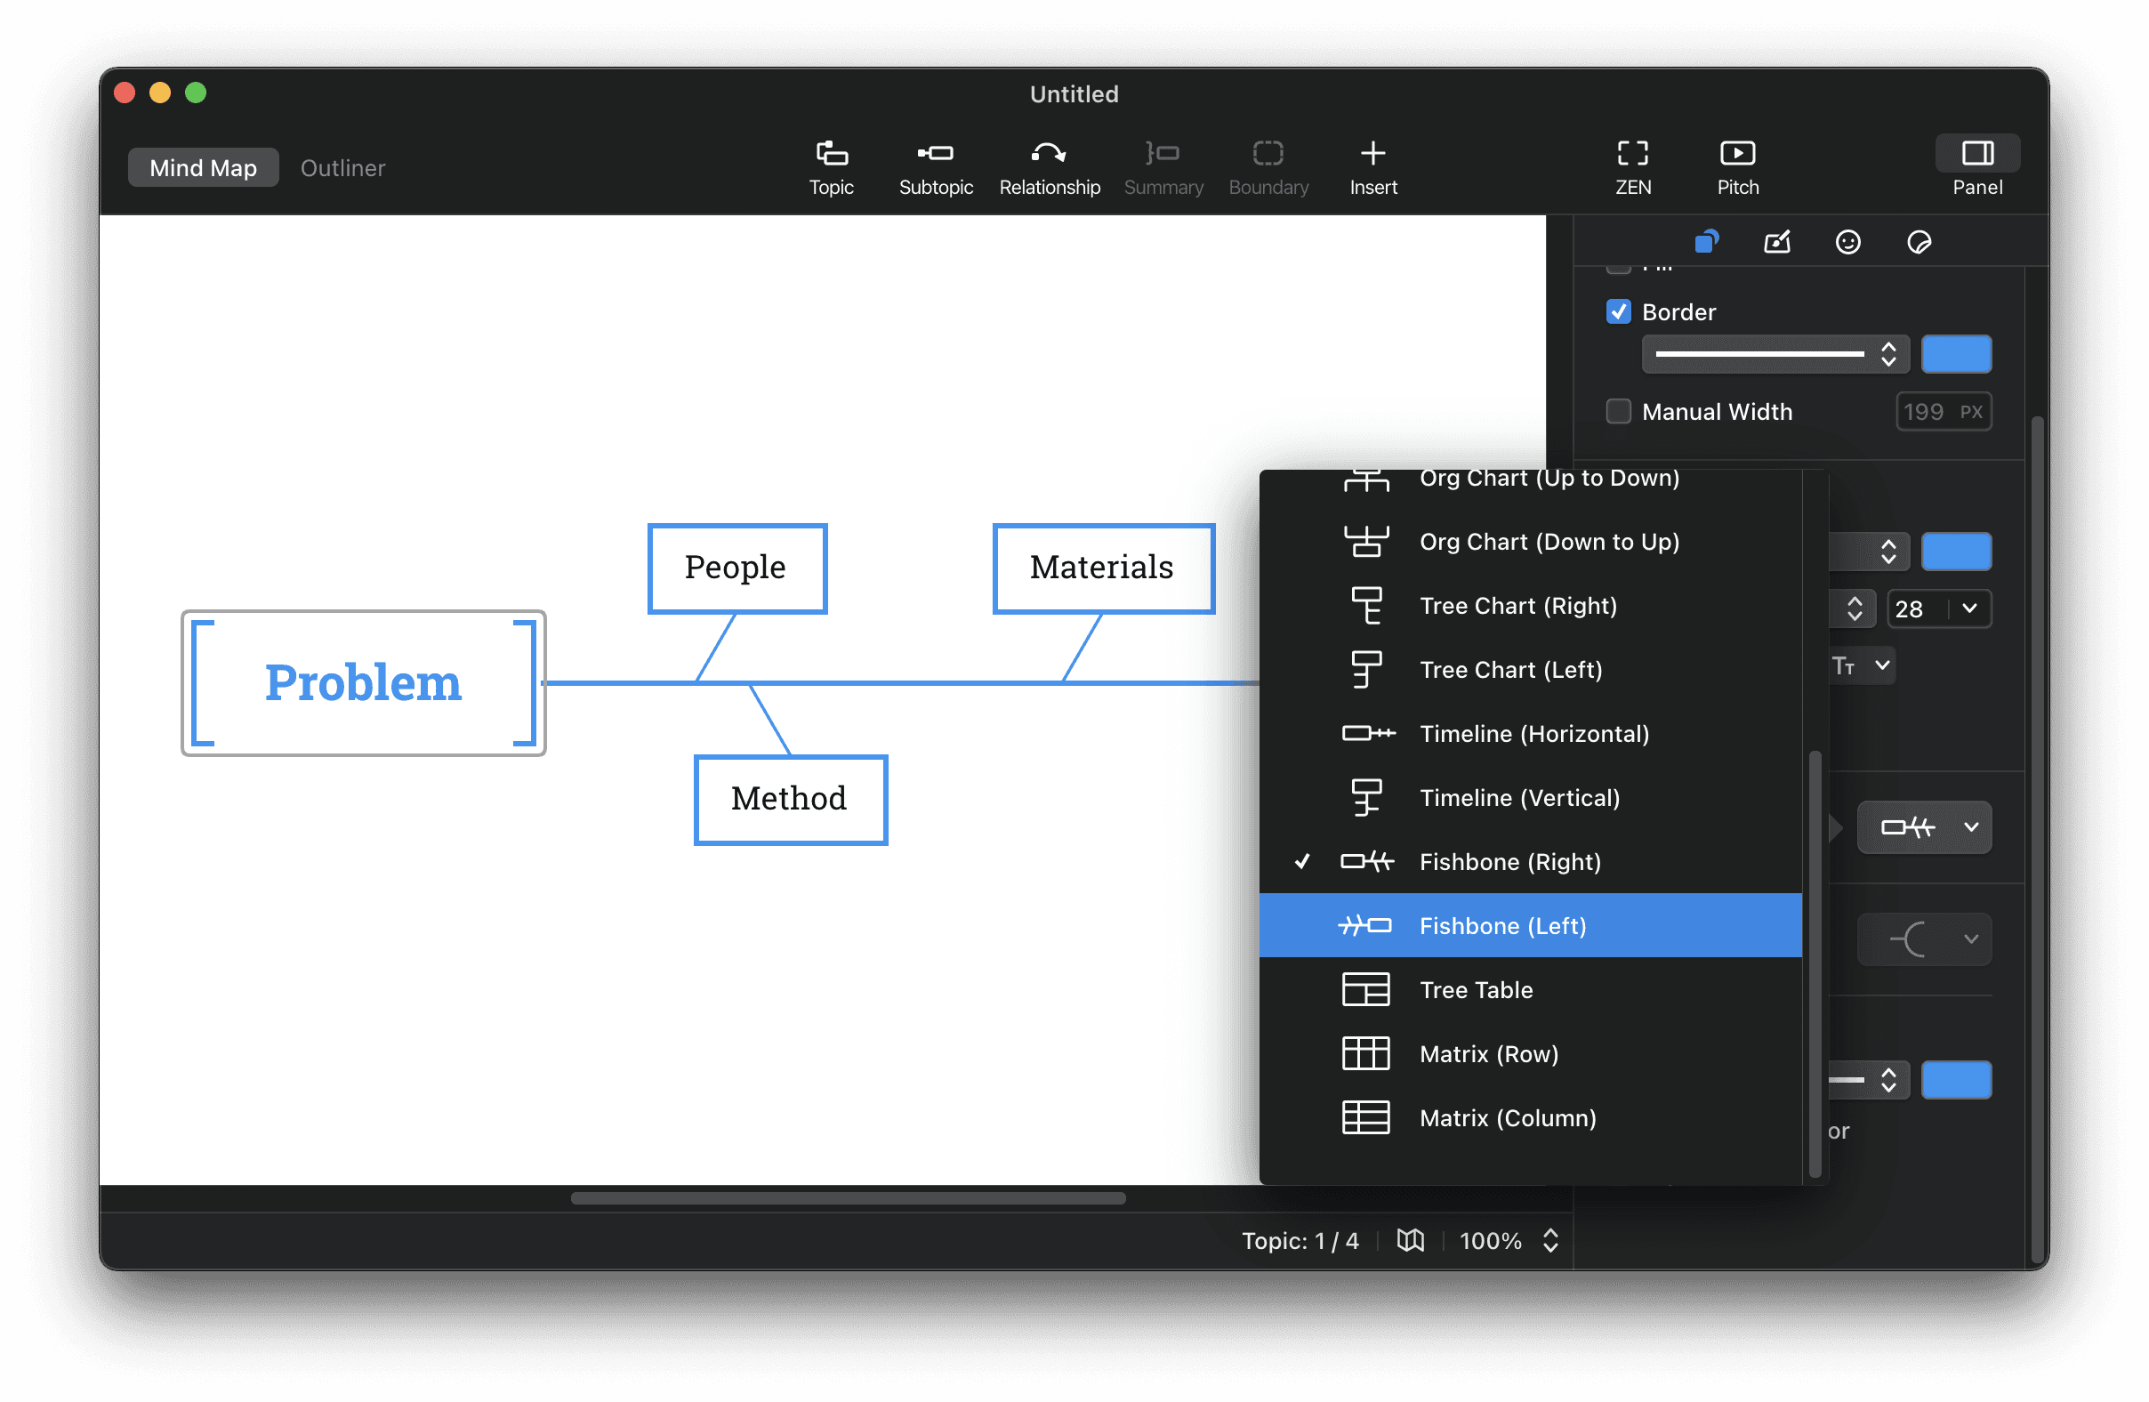This screenshot has width=2149, height=1402.
Task: Switch to the Mind Map view
Action: pyautogui.click(x=203, y=168)
